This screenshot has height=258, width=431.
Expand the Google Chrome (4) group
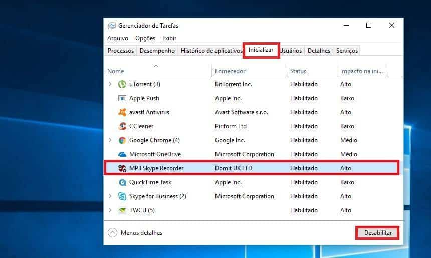click(x=110, y=140)
